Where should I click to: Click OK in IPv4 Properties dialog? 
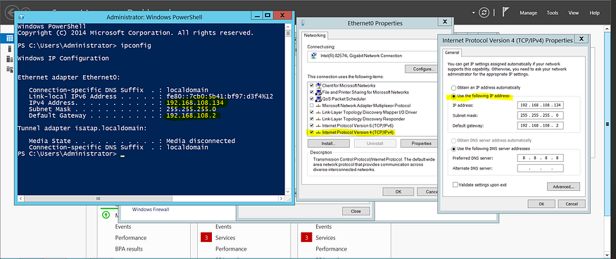tap(541, 204)
